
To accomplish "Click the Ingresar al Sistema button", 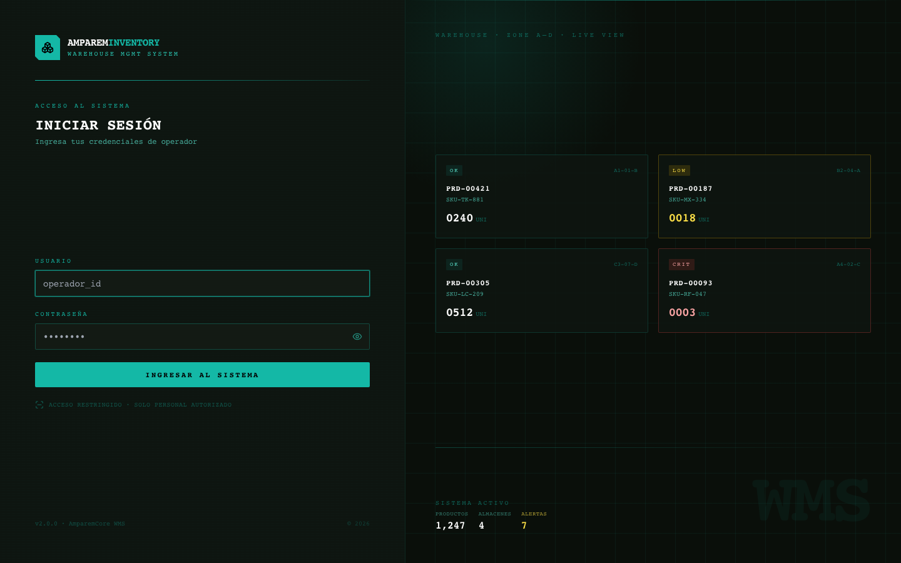I will pyautogui.click(x=202, y=375).
